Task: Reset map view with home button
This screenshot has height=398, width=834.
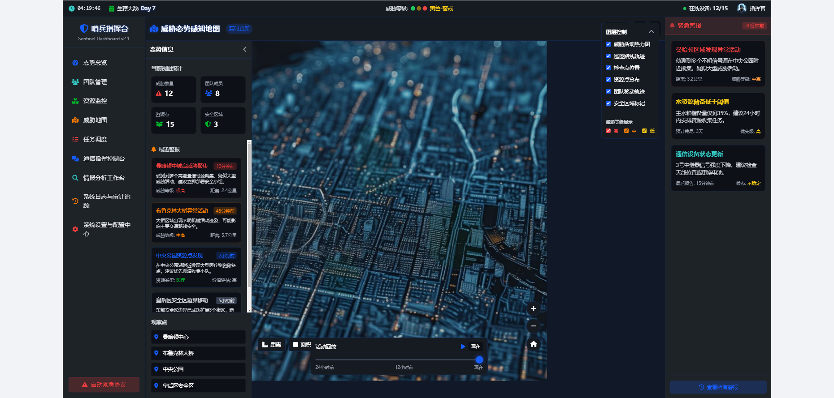Action: click(x=534, y=344)
